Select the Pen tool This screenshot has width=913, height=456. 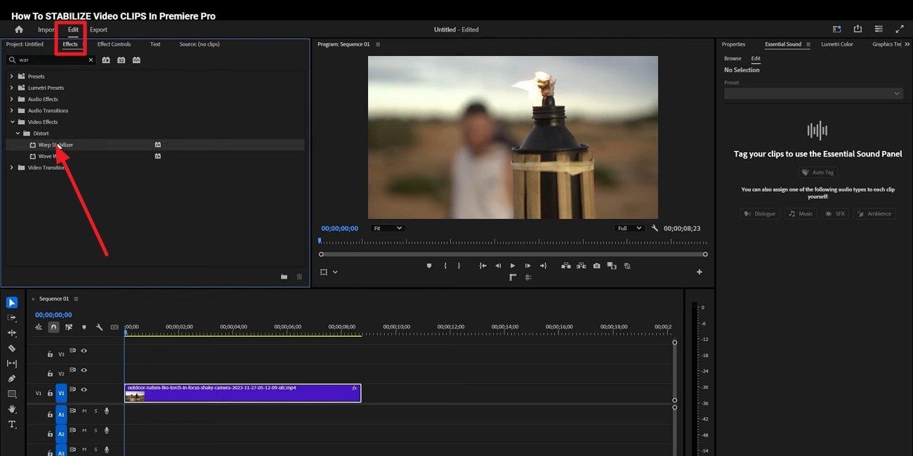tap(11, 379)
